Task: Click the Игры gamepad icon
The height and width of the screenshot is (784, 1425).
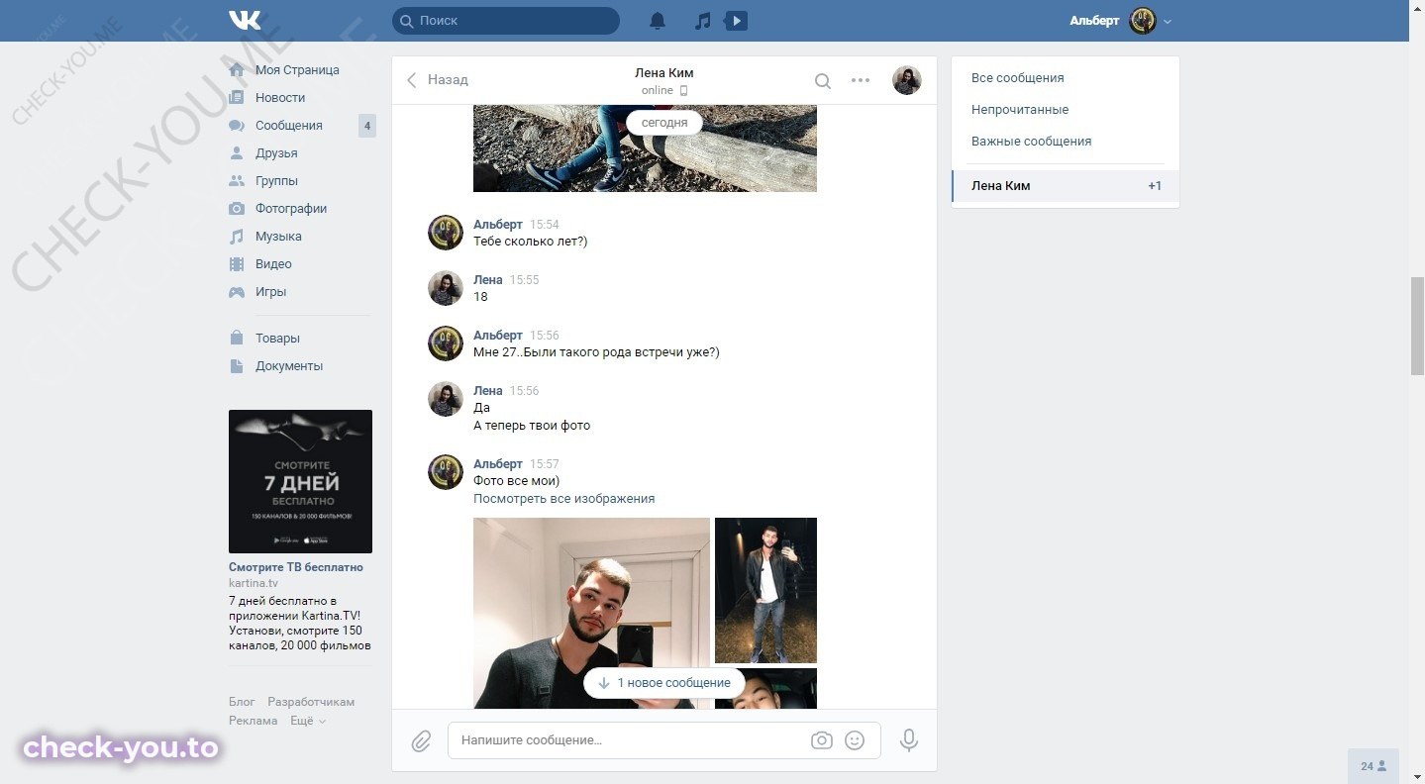Action: [x=237, y=292]
